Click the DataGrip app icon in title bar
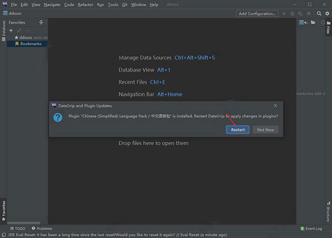The height and width of the screenshot is (238, 332). pyautogui.click(x=4, y=4)
